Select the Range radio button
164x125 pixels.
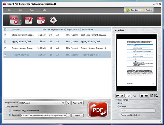[x=119, y=106]
